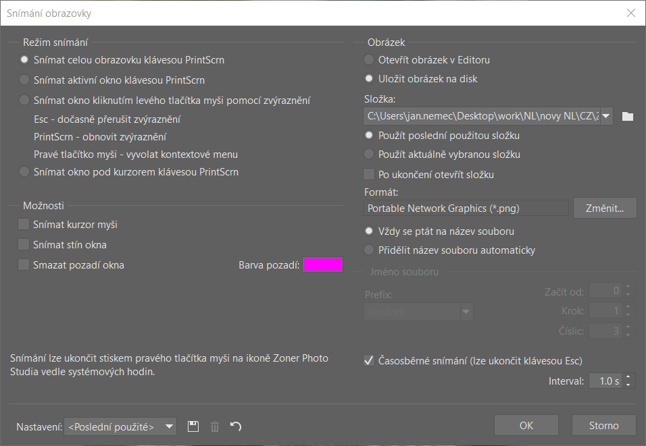Expand the Složka path dropdown
Viewport: 646px width, 446px height.
(606, 116)
